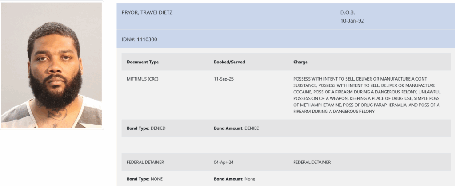455x186 pixels.
Task: Click the birth date 10-Jan-92
Action: [x=352, y=21]
